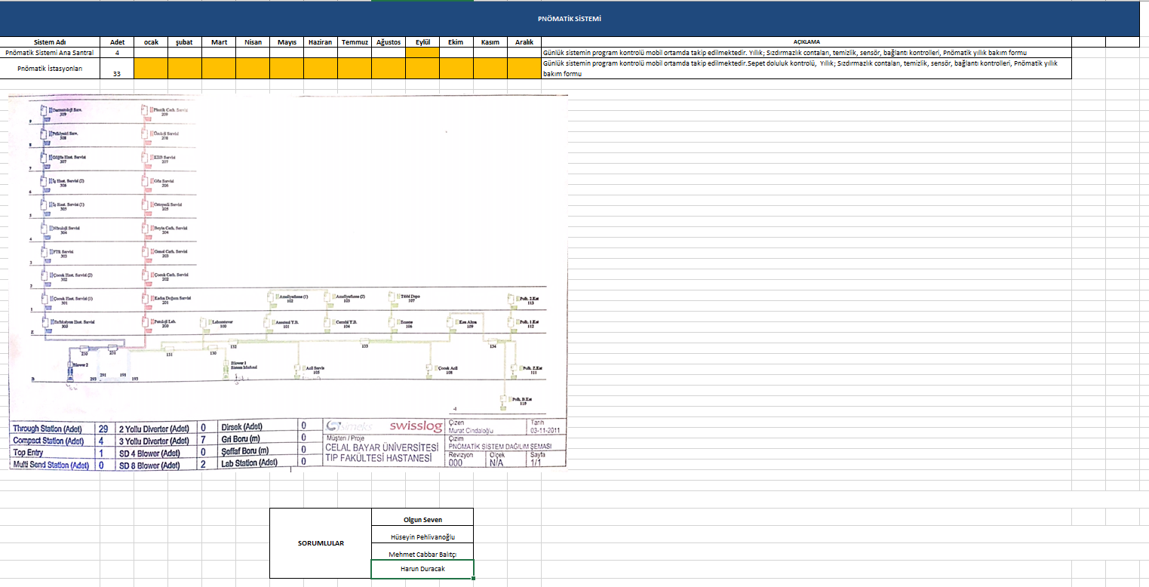The width and height of the screenshot is (1149, 587).
Task: Select the ocak month header cell
Action: pyautogui.click(x=151, y=42)
